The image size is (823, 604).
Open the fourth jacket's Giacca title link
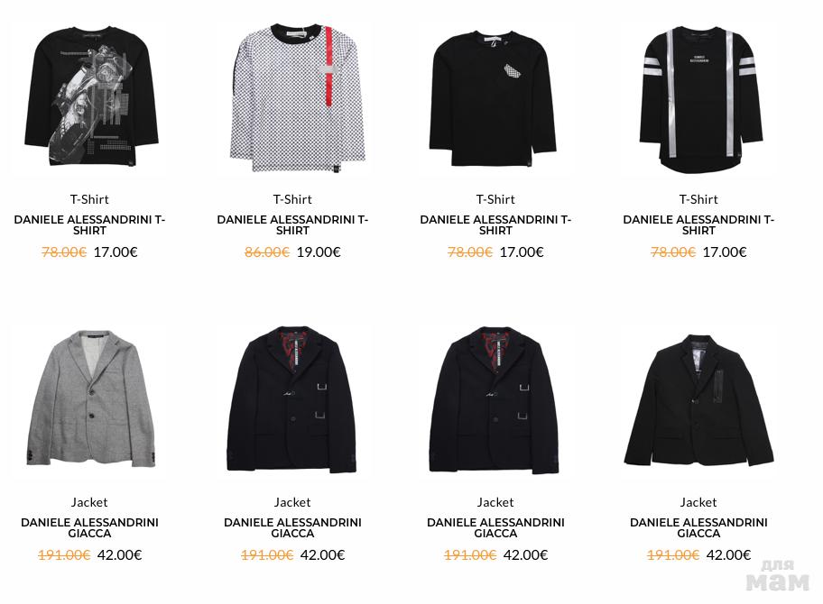pyautogui.click(x=698, y=528)
